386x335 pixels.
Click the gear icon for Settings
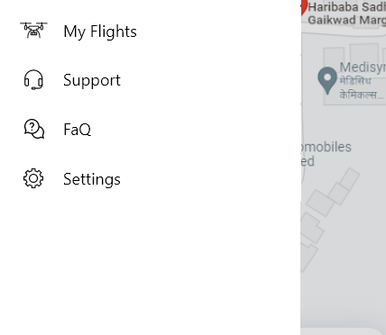[x=33, y=178]
